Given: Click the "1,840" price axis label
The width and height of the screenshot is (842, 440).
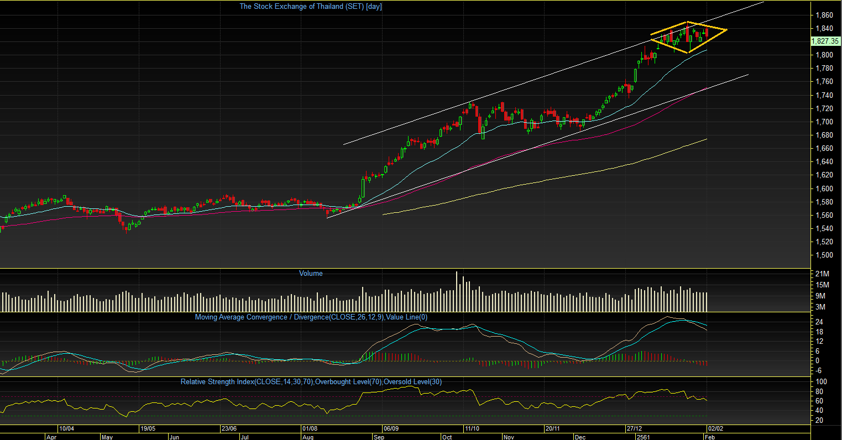Looking at the screenshot, I should [825, 28].
